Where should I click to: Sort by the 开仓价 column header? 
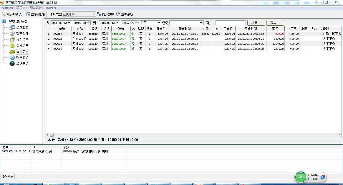161,29
